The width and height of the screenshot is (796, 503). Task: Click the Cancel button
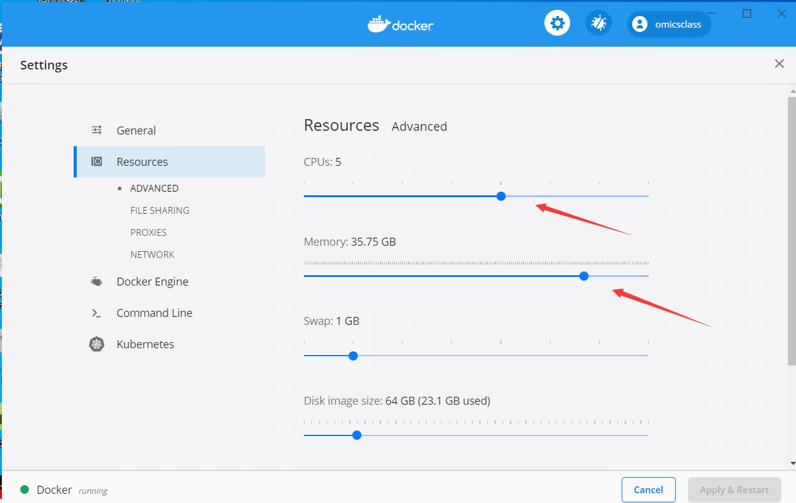[648, 489]
